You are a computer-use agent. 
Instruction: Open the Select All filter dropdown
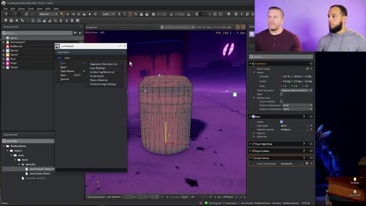click(48, 14)
